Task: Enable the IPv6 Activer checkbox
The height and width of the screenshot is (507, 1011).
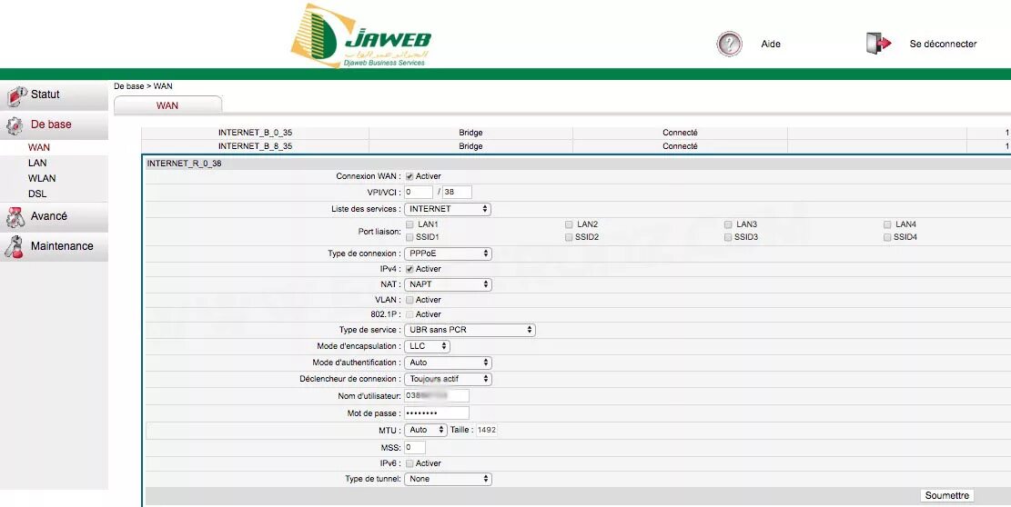Action: tap(409, 463)
